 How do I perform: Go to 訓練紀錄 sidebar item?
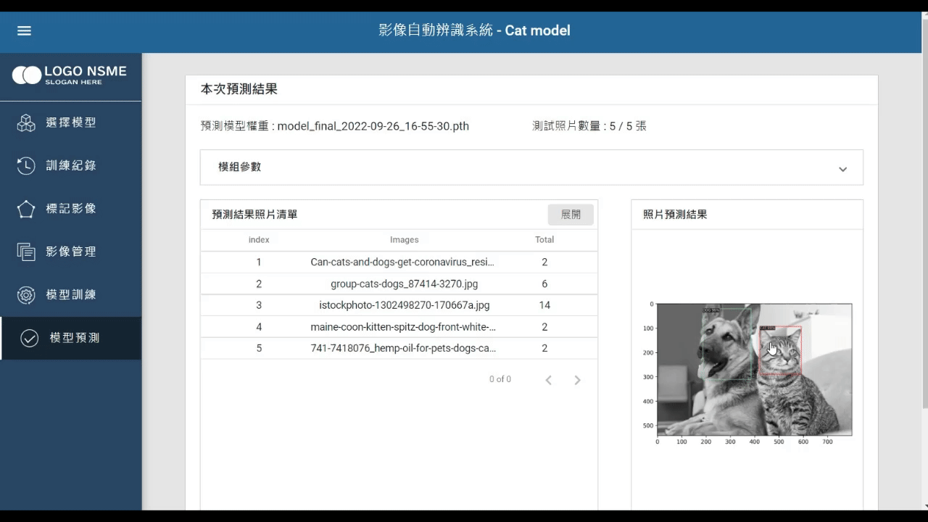71,165
